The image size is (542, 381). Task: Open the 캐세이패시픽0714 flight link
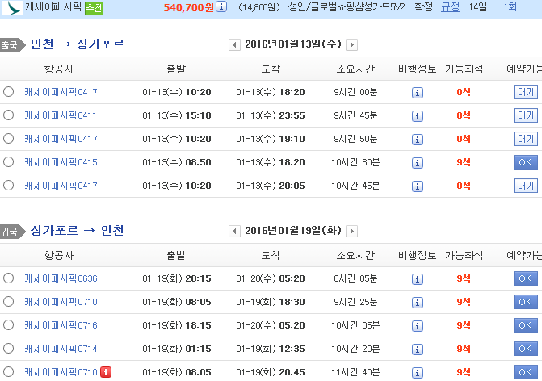pyautogui.click(x=61, y=349)
